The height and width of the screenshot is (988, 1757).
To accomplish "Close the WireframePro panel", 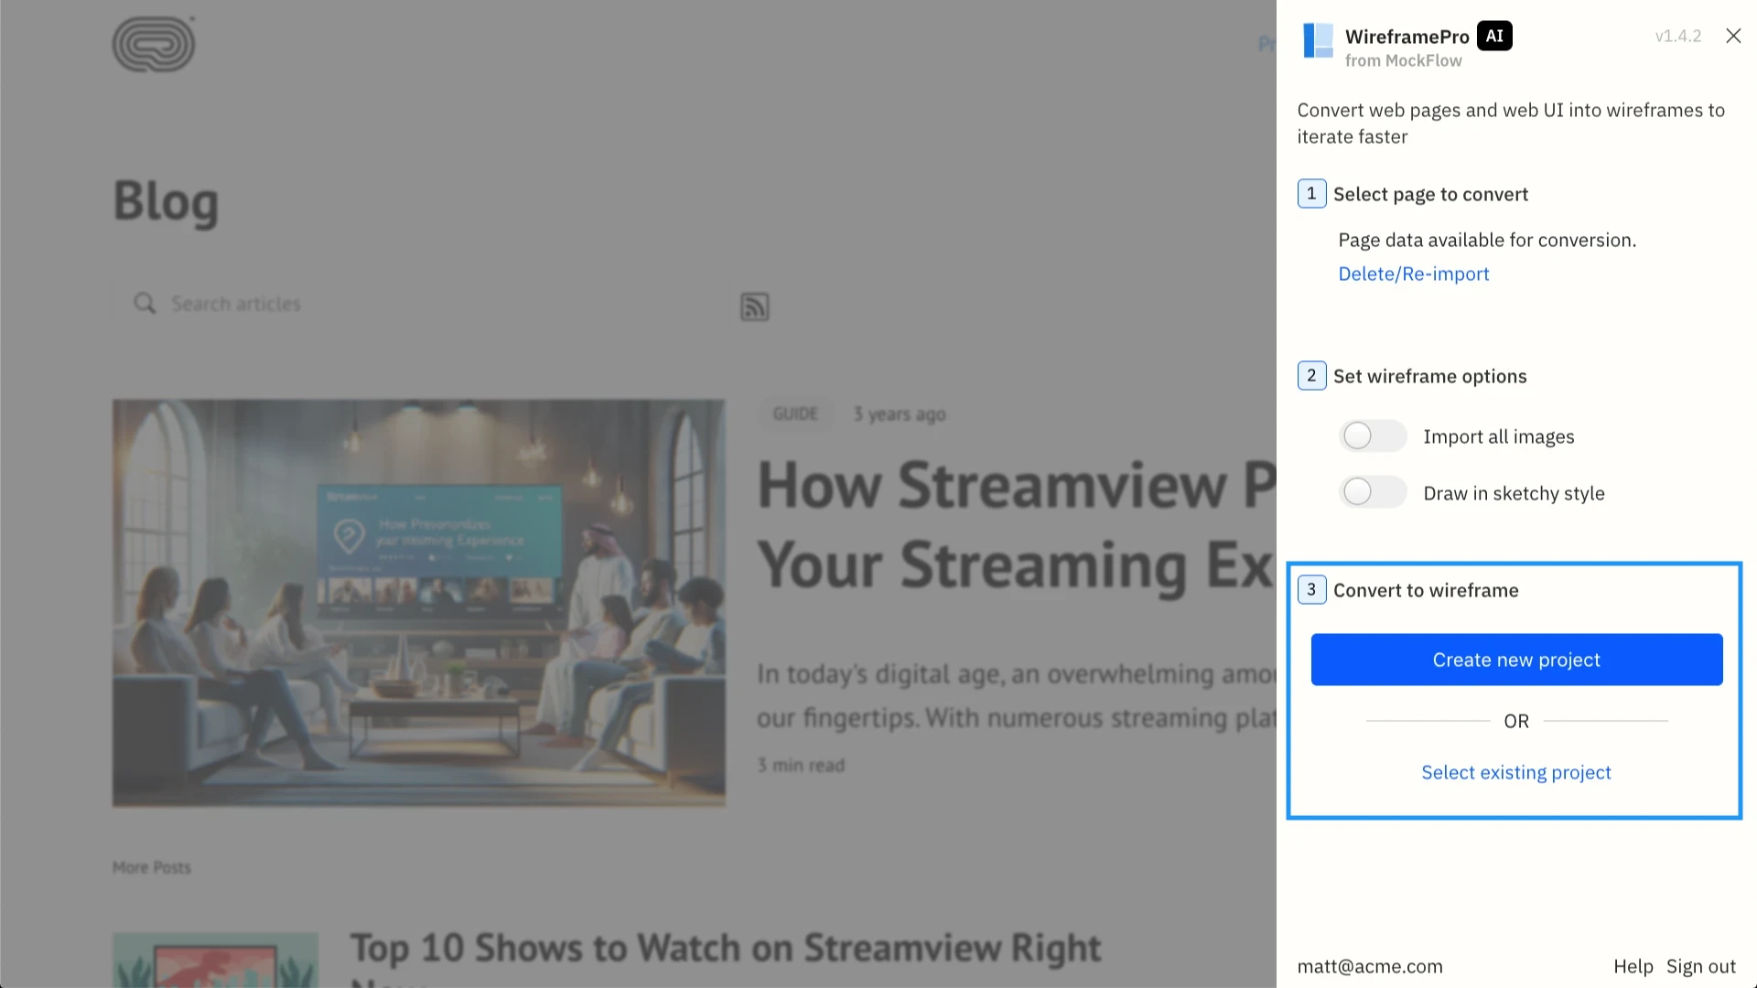I will (x=1733, y=36).
